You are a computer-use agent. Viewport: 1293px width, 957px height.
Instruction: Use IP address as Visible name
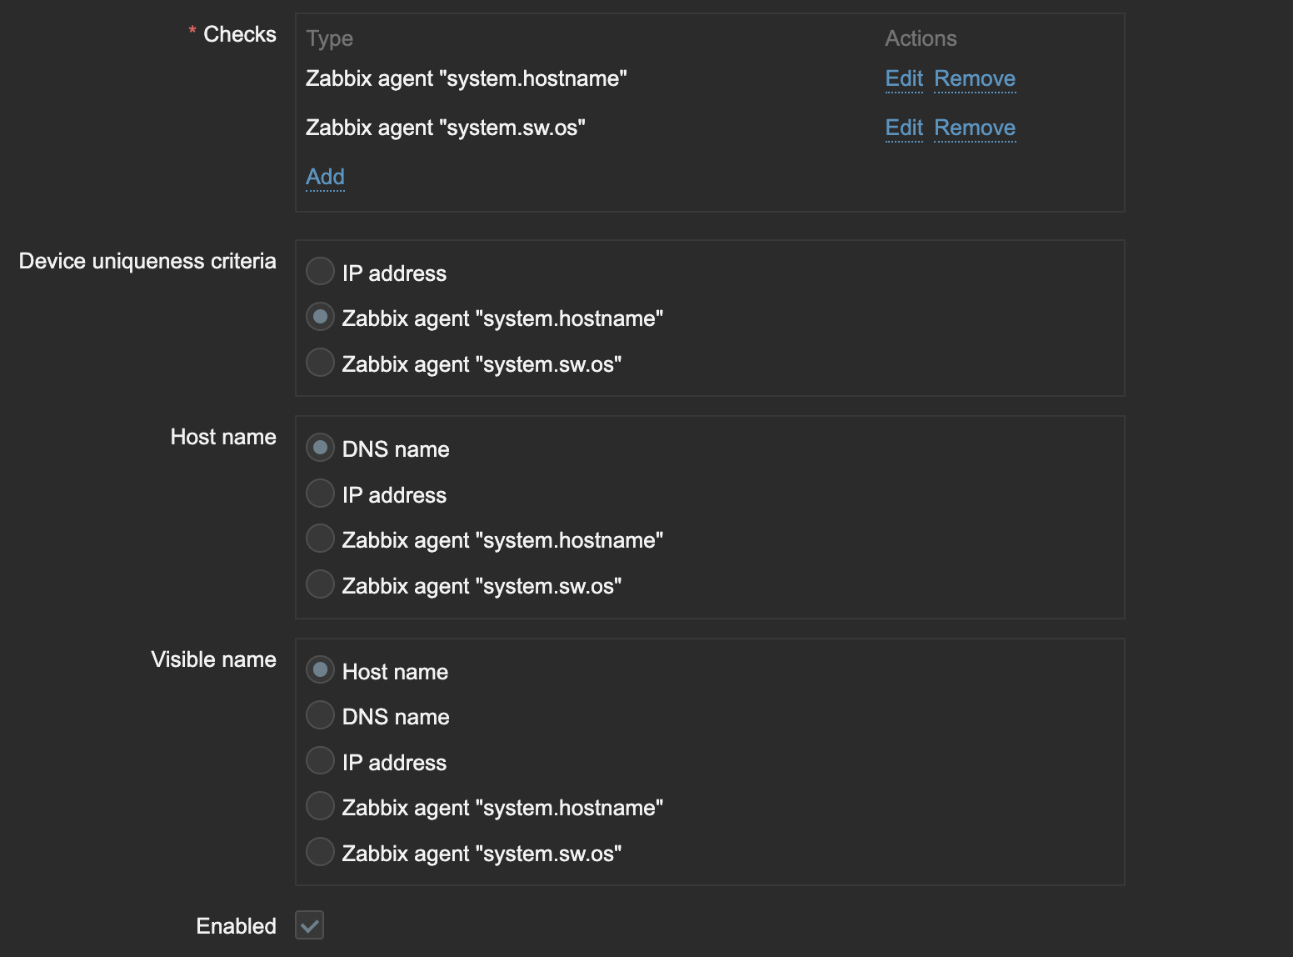coord(321,761)
